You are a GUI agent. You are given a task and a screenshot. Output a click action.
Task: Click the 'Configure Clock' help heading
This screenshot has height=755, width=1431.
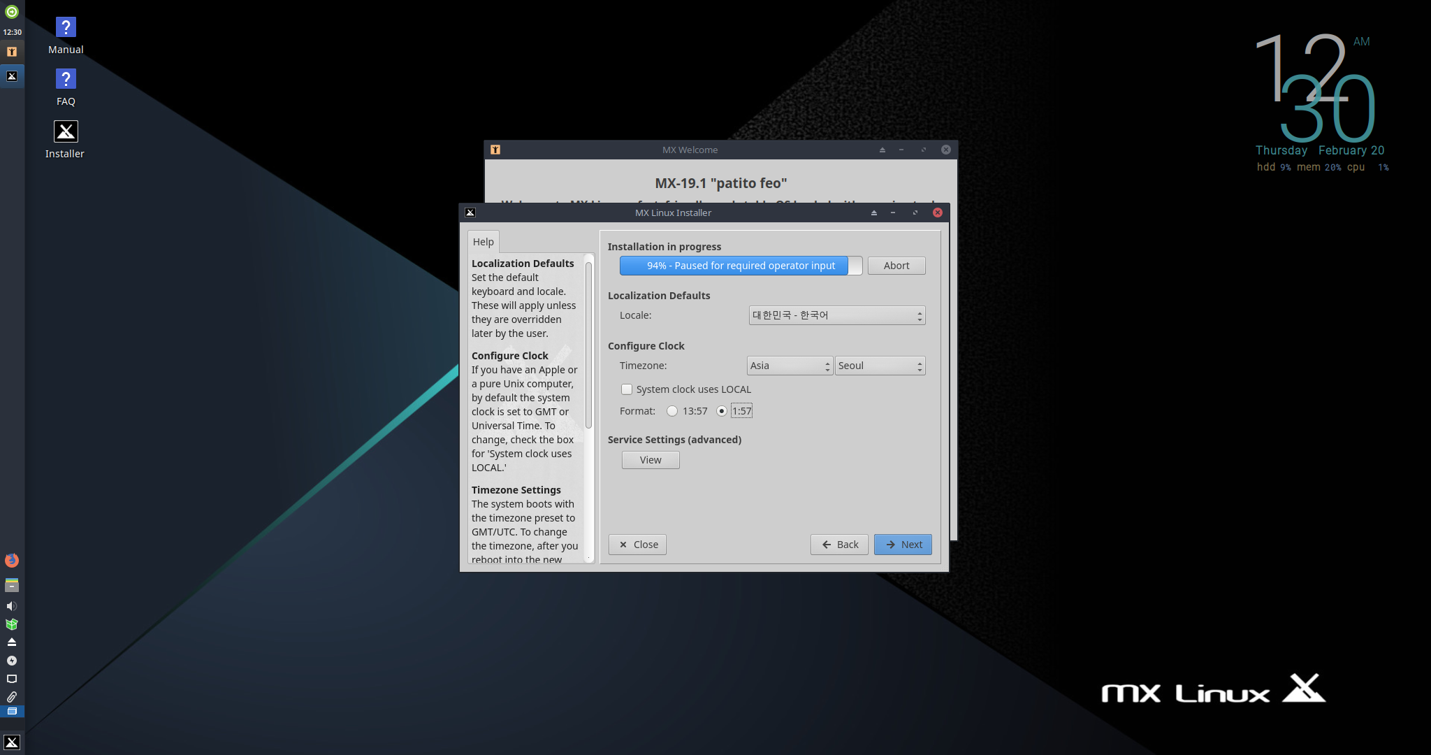pyautogui.click(x=510, y=356)
